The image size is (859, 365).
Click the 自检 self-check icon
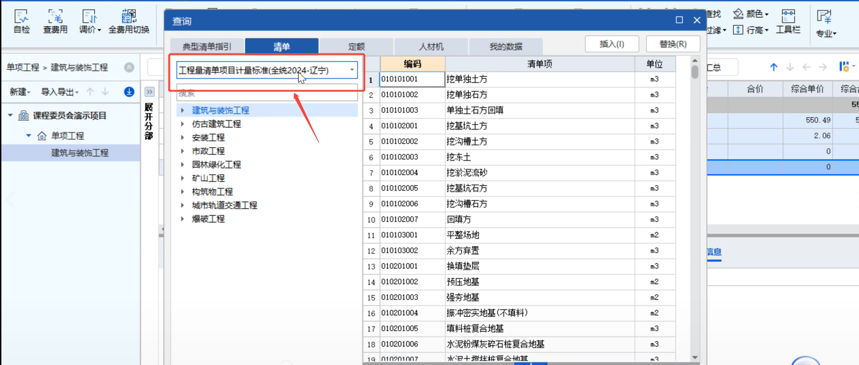pos(21,21)
